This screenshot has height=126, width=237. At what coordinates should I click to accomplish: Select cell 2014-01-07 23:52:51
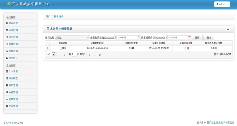159,48
